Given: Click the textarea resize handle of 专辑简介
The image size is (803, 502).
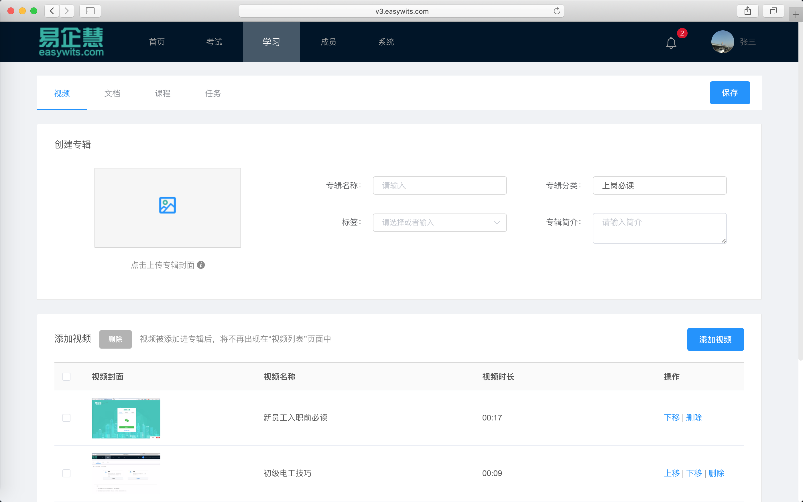Looking at the screenshot, I should pos(724,241).
